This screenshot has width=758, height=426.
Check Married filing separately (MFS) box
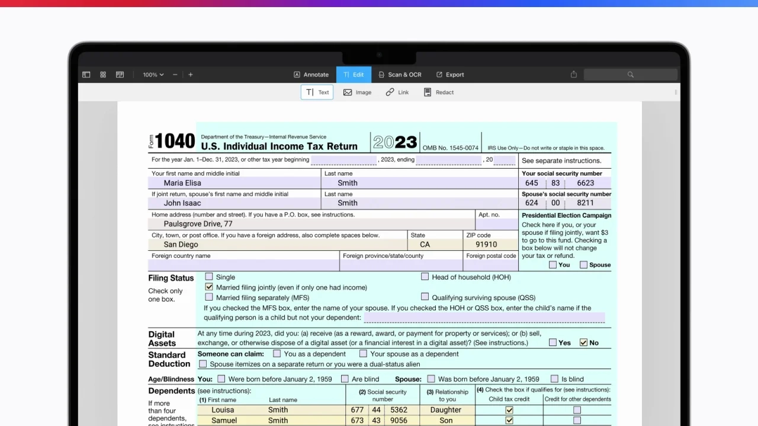[x=209, y=297]
